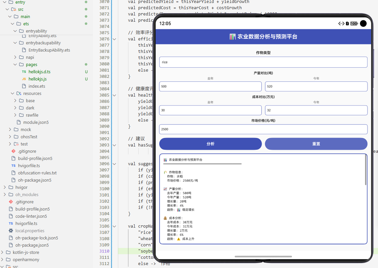Click the hellokjs.js JS file icon
This screenshot has height=268, width=378.
24,79
